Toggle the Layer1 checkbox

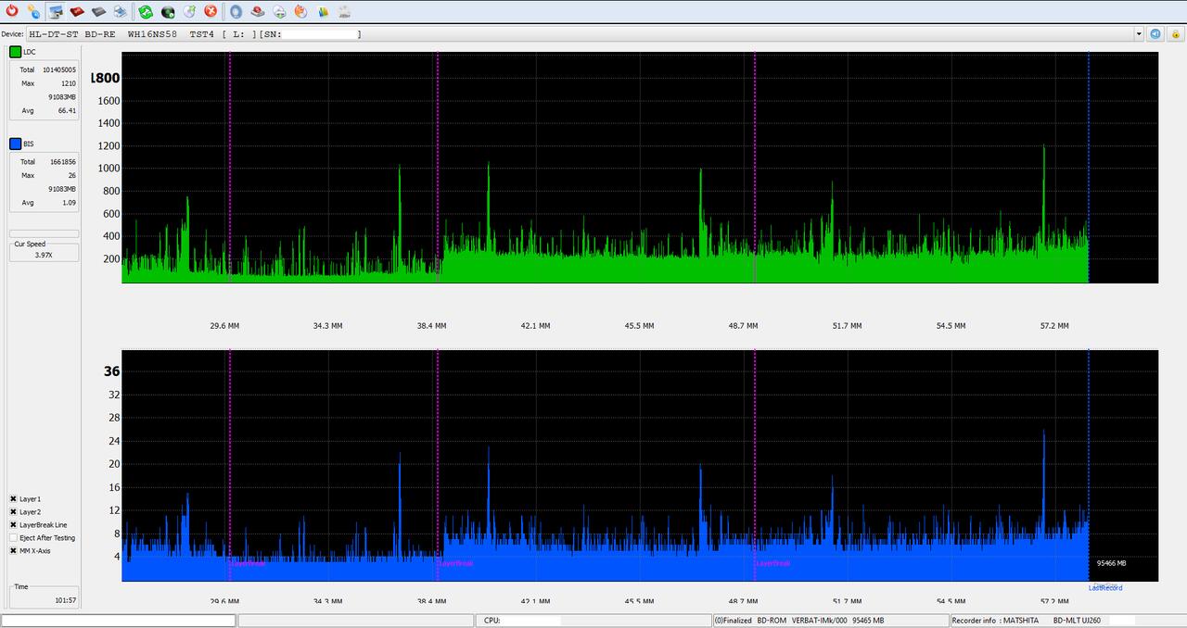tap(14, 498)
